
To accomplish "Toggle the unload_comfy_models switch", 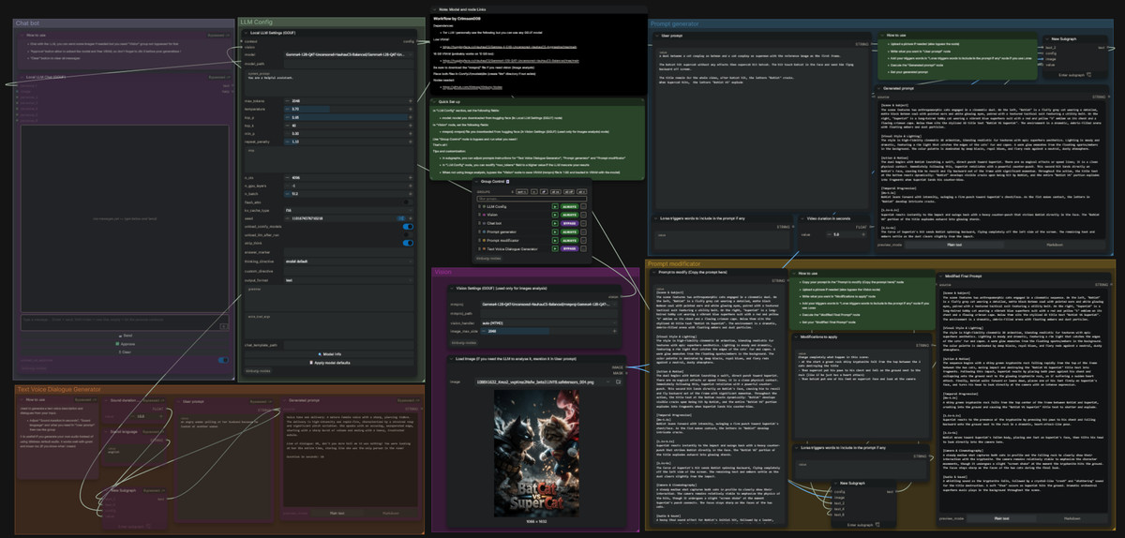I will (x=408, y=227).
